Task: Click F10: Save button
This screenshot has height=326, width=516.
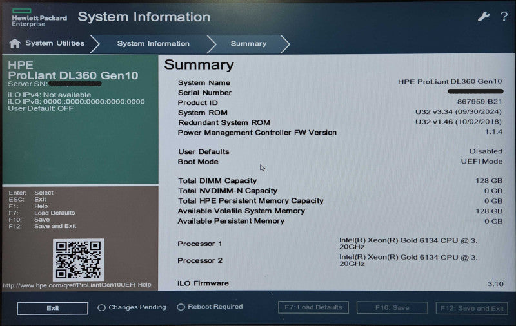Action: click(392, 307)
